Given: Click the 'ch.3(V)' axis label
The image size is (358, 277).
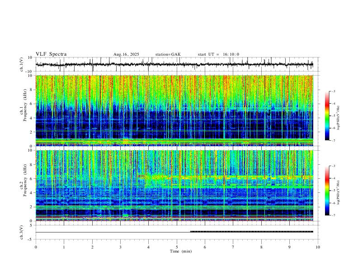Looking at the screenshot, I should coord(22,232).
